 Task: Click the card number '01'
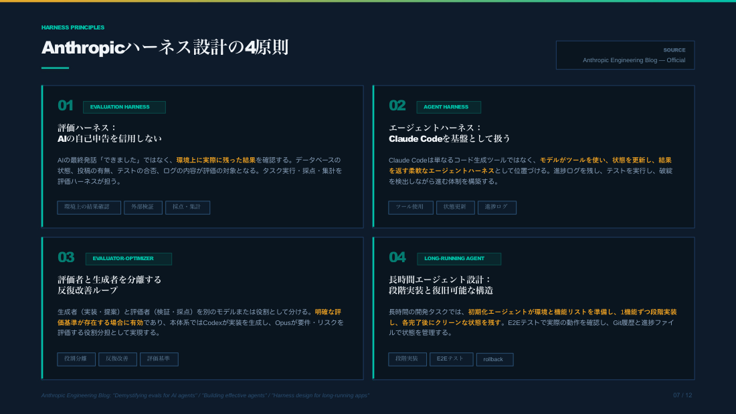tap(66, 106)
